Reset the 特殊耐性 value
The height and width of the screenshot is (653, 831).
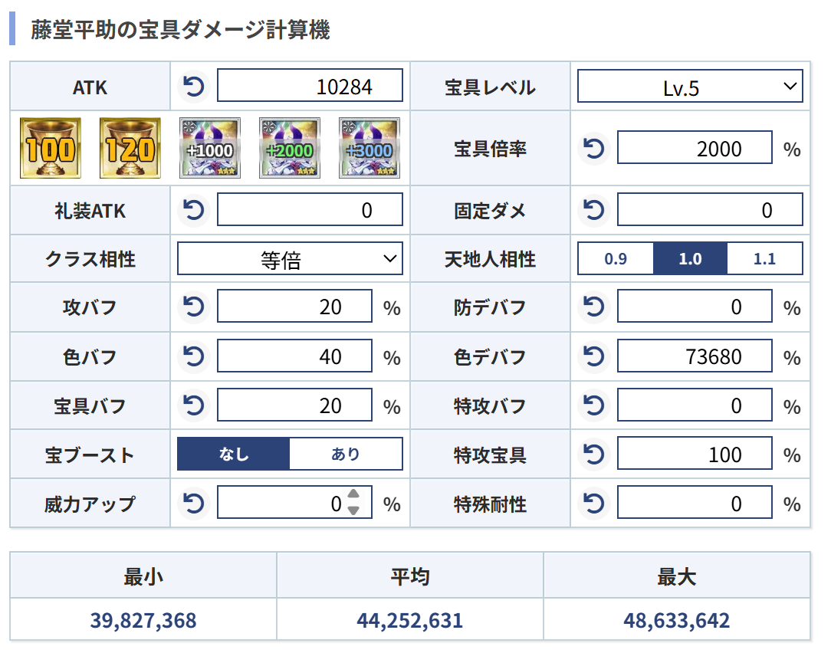[x=593, y=503]
